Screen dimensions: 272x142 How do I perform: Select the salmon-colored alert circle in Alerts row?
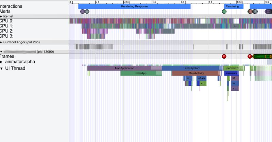coord(250,12)
